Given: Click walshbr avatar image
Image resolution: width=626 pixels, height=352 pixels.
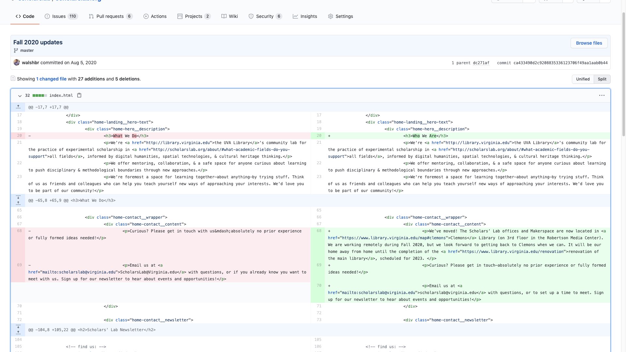Looking at the screenshot, I should (17, 63).
